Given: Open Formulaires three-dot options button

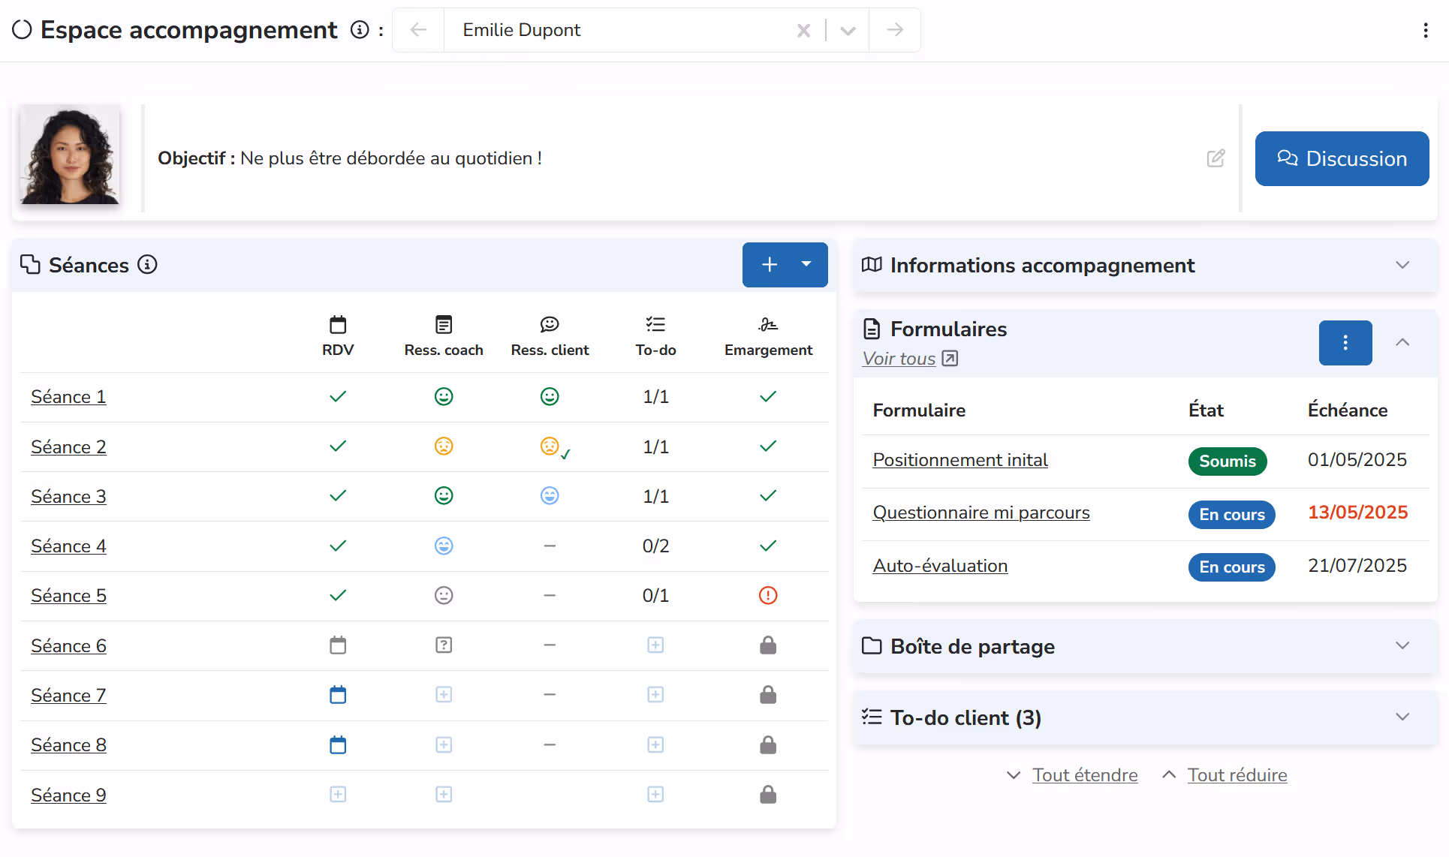Looking at the screenshot, I should [1345, 343].
